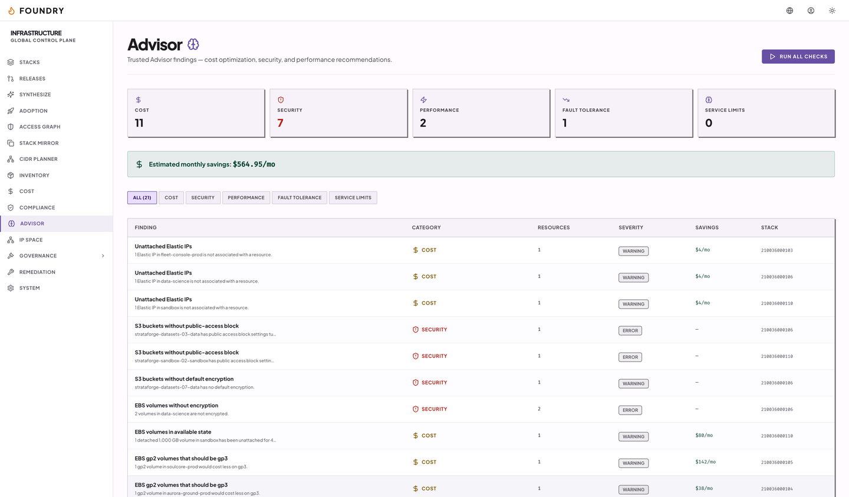The image size is (849, 497).
Task: Open the user account icon
Action: pyautogui.click(x=811, y=11)
